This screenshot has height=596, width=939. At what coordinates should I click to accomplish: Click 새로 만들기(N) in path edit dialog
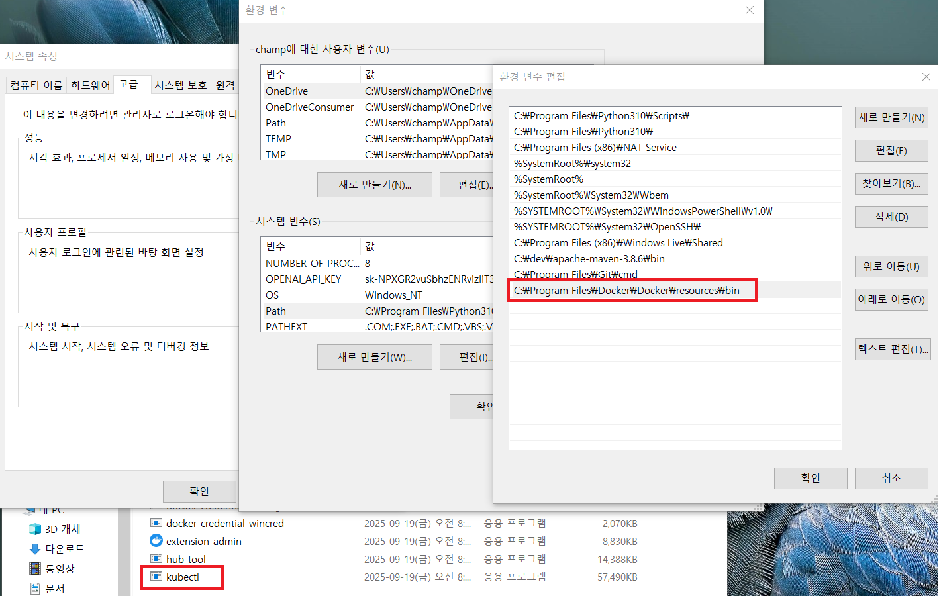click(x=891, y=117)
